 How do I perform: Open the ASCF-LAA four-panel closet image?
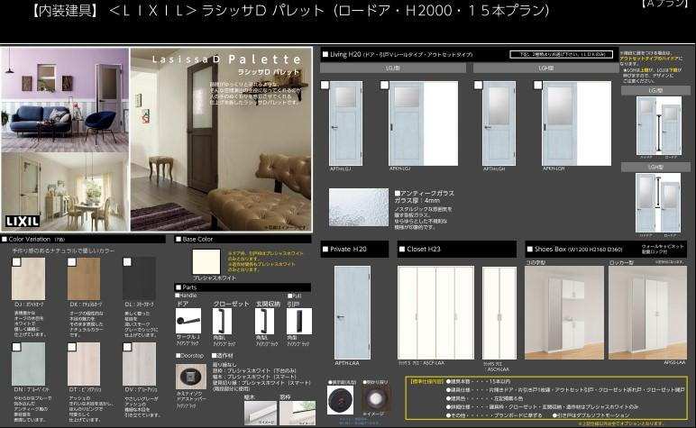pos(435,313)
